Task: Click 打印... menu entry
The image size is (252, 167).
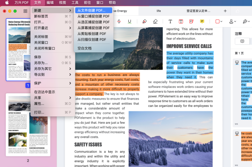Action: point(52,112)
